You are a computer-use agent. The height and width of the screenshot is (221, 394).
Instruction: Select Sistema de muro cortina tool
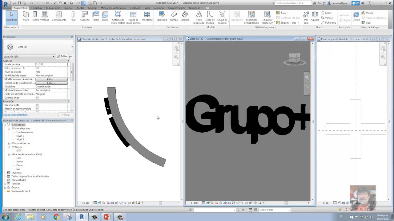tap(118, 18)
